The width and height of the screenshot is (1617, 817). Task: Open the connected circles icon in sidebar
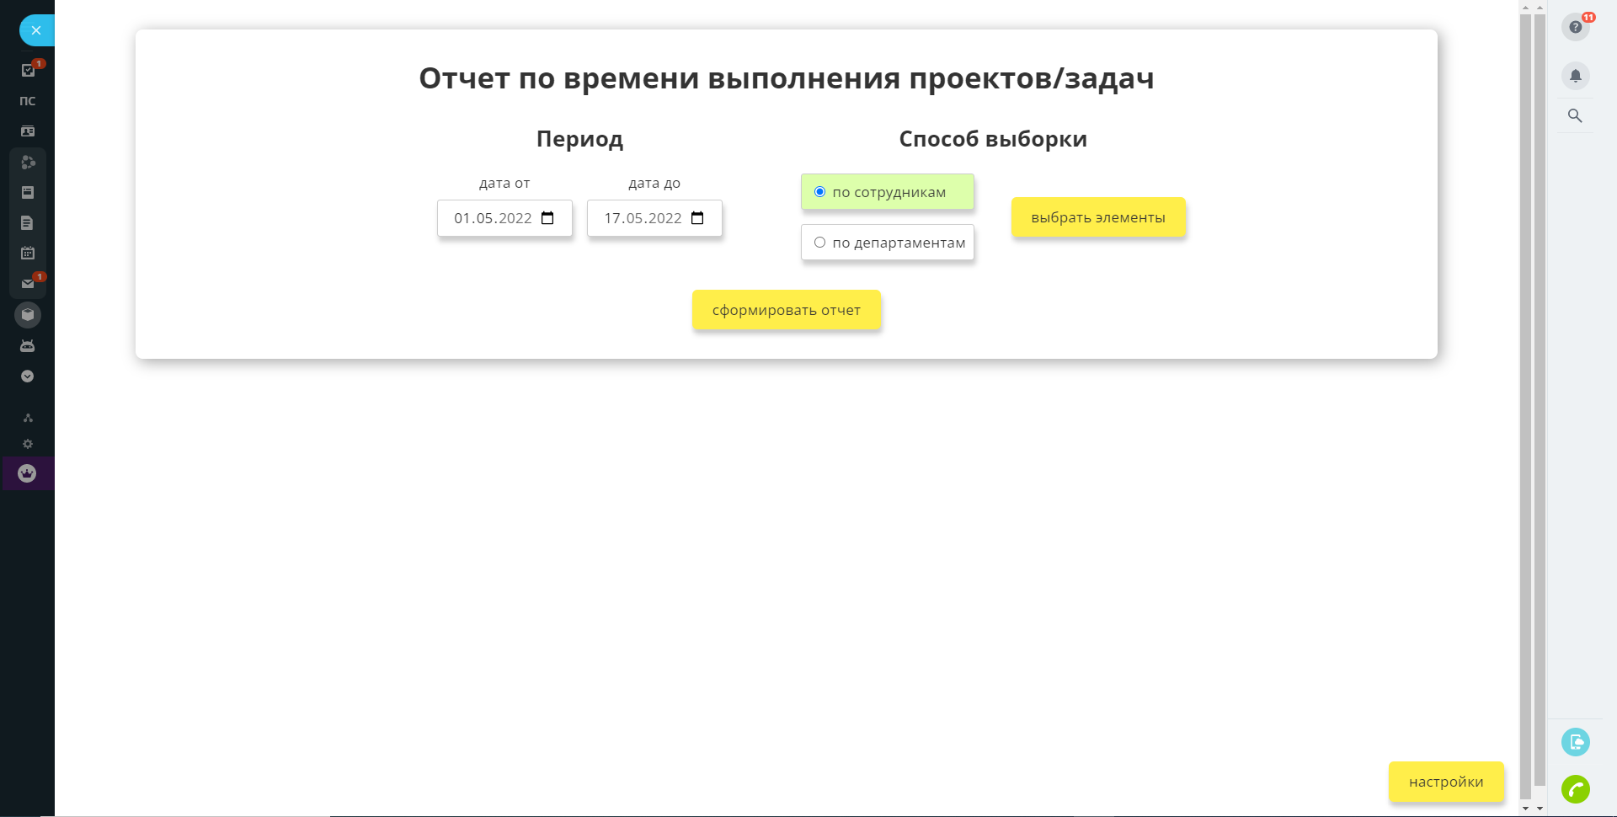28,163
